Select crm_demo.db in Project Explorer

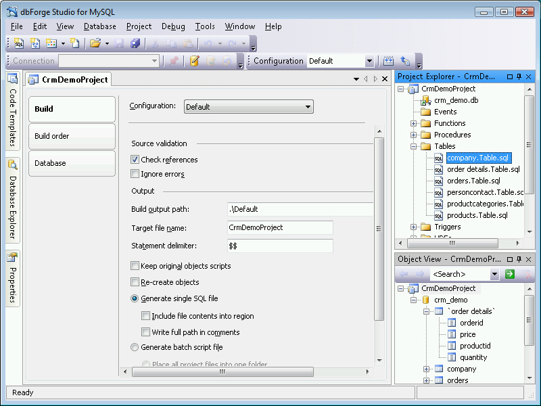(x=456, y=100)
